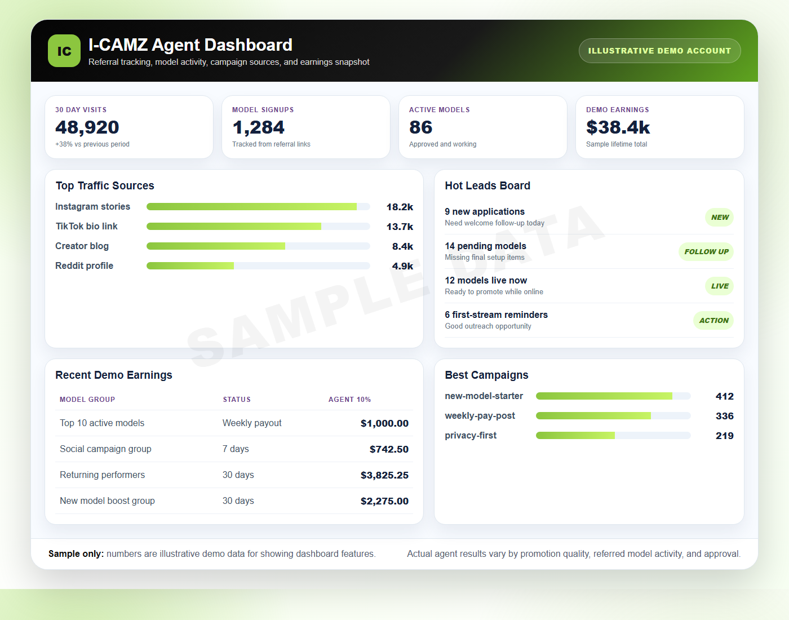Click the 'Need welcome follow-up today' subtext
Screen dimensions: 789x620
point(494,223)
